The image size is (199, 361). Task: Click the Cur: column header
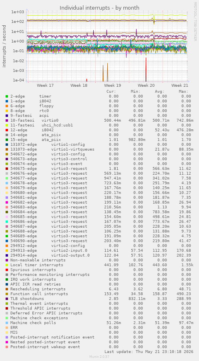pos(111,92)
